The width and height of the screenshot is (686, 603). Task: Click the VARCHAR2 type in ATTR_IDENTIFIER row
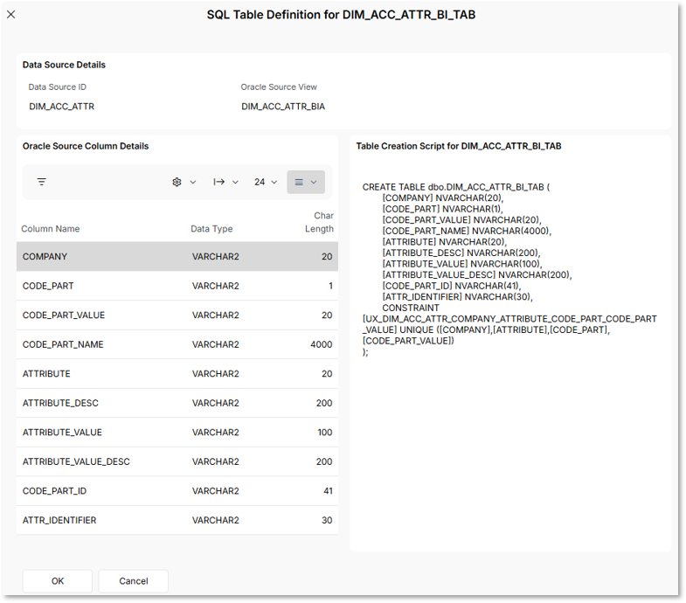point(215,520)
